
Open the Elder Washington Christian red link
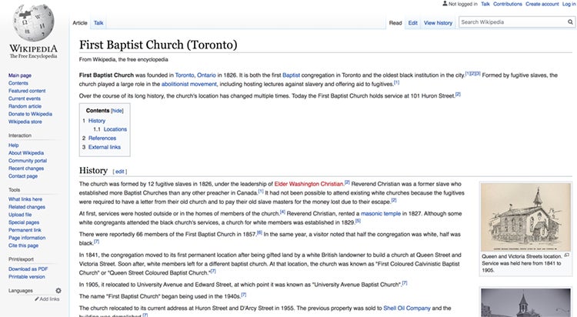309,184
